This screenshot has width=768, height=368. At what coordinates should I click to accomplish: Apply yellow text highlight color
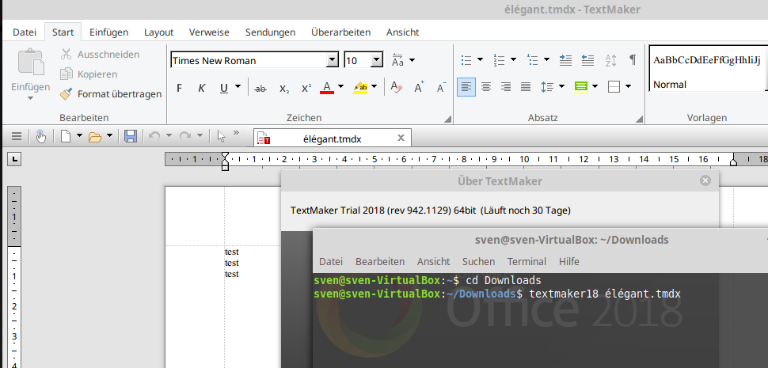(x=360, y=88)
